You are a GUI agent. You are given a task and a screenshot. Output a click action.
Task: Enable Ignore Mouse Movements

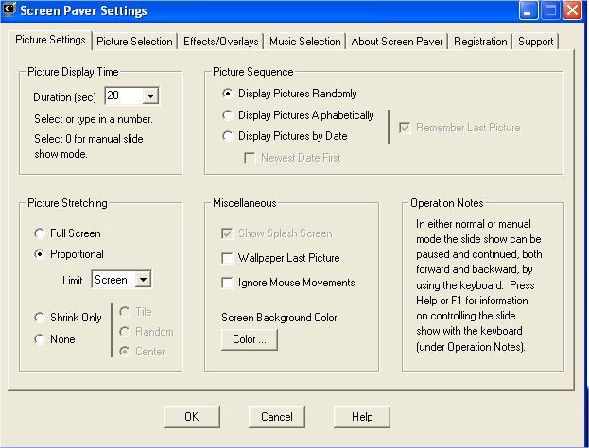[288, 283]
